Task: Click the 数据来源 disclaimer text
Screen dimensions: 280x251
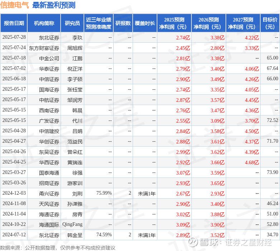Action: pos(58,248)
